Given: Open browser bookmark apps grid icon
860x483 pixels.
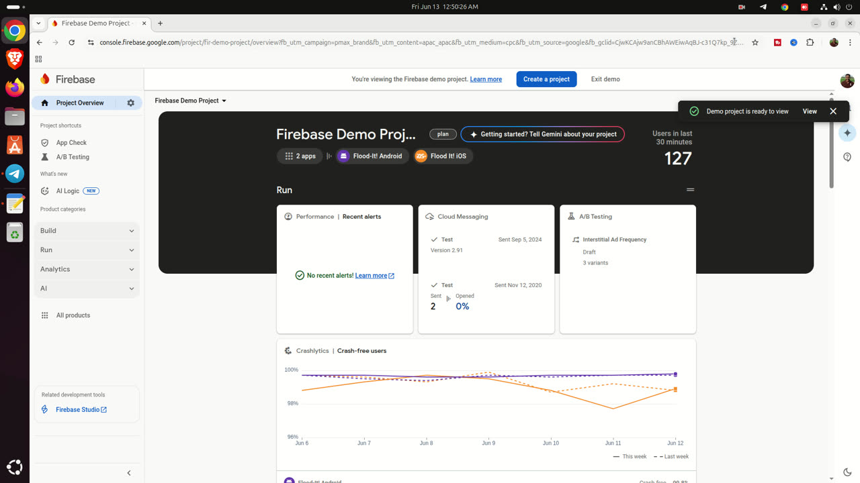Looking at the screenshot, I should pyautogui.click(x=38, y=59).
